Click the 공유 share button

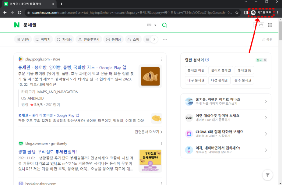267,39
